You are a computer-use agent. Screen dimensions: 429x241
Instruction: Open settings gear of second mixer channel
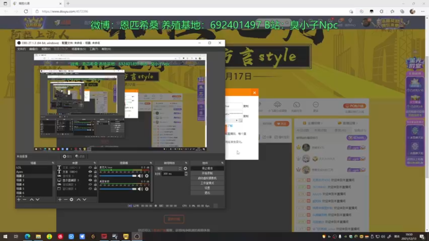[147, 189]
